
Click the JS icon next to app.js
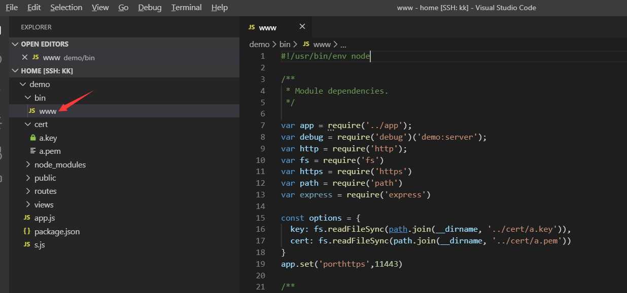click(27, 218)
